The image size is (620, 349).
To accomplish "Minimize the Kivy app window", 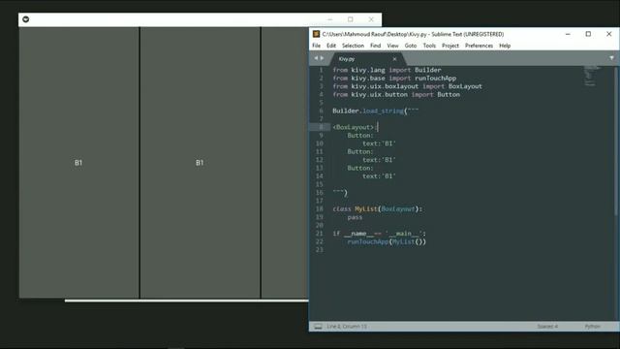I will point(330,19).
